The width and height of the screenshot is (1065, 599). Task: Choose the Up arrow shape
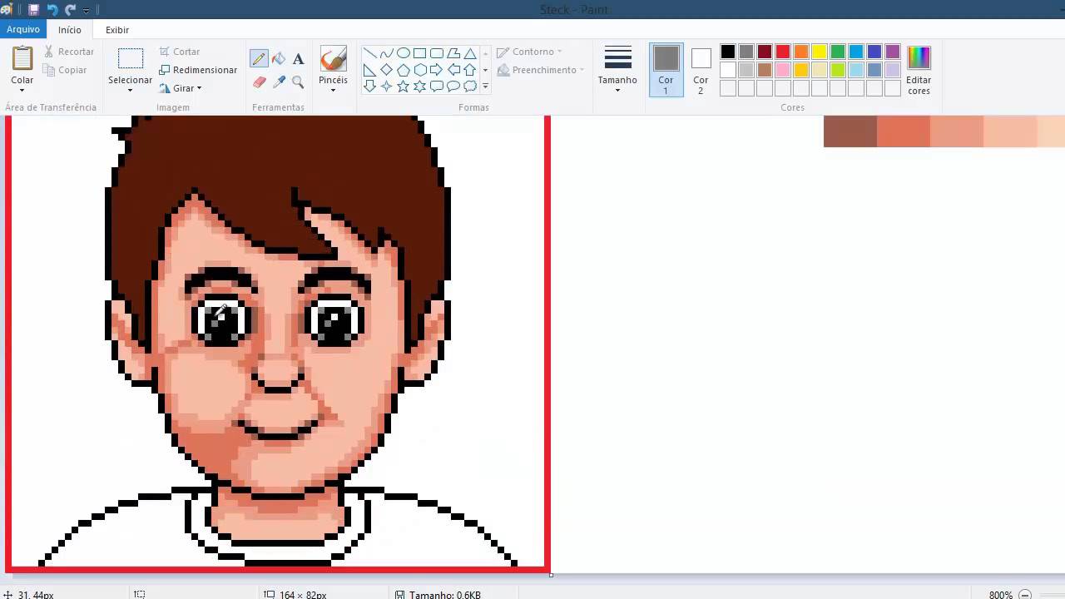coord(470,70)
